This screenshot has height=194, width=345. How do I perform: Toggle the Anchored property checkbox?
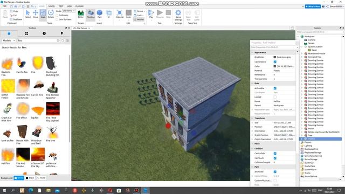tap(275, 171)
